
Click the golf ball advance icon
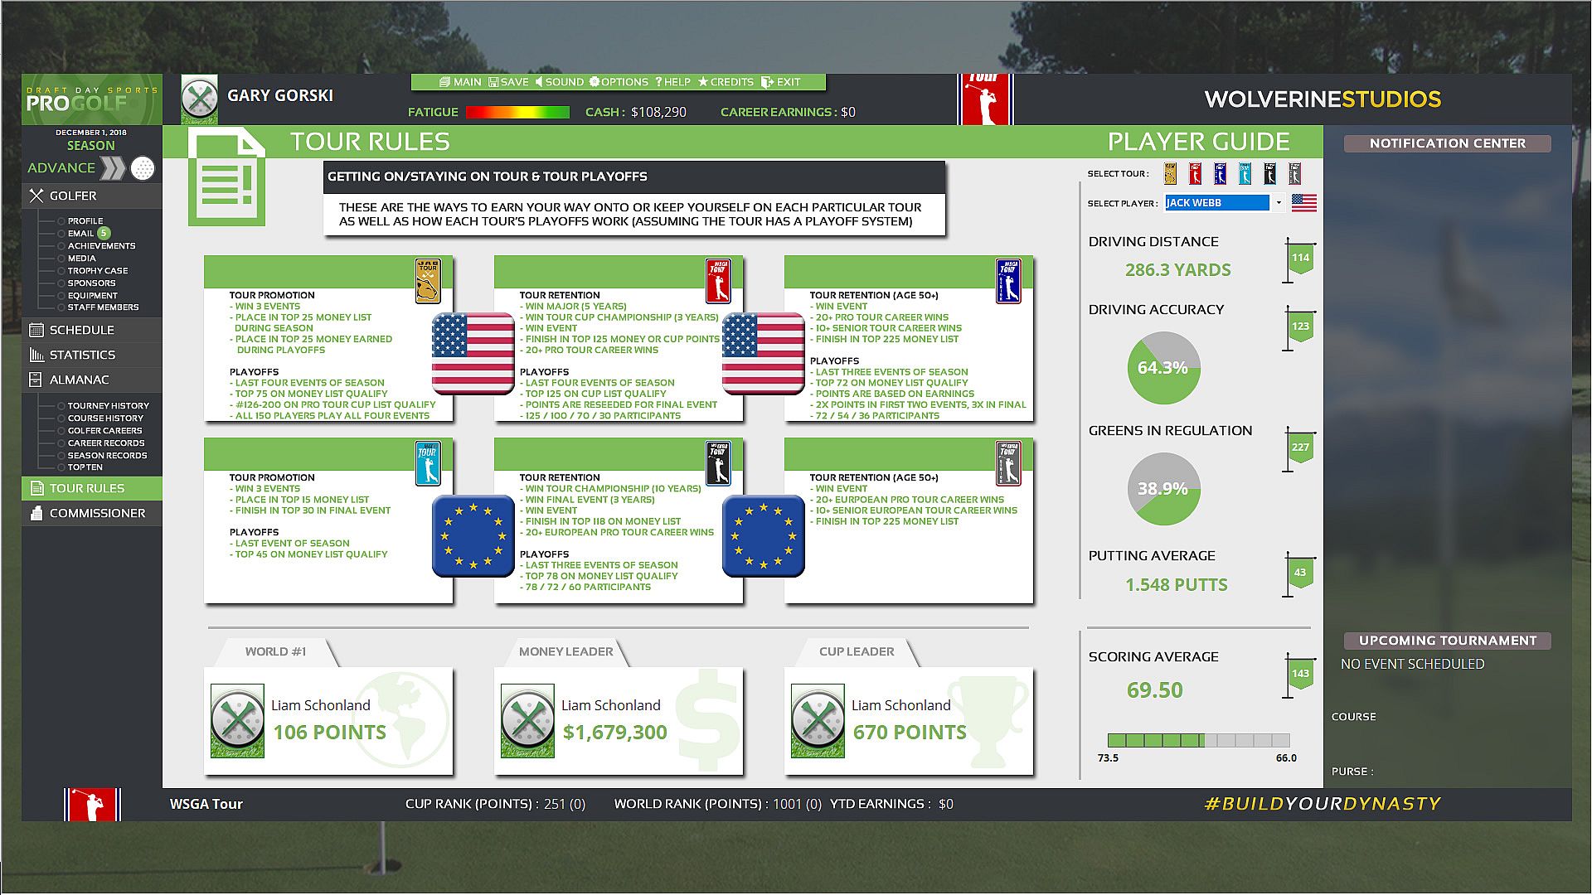coord(143,168)
